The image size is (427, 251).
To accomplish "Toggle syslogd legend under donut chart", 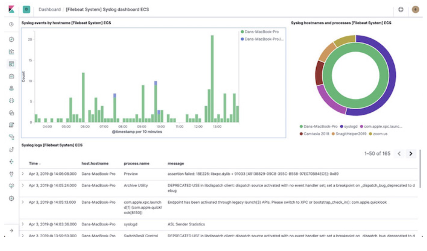I will (349, 126).
